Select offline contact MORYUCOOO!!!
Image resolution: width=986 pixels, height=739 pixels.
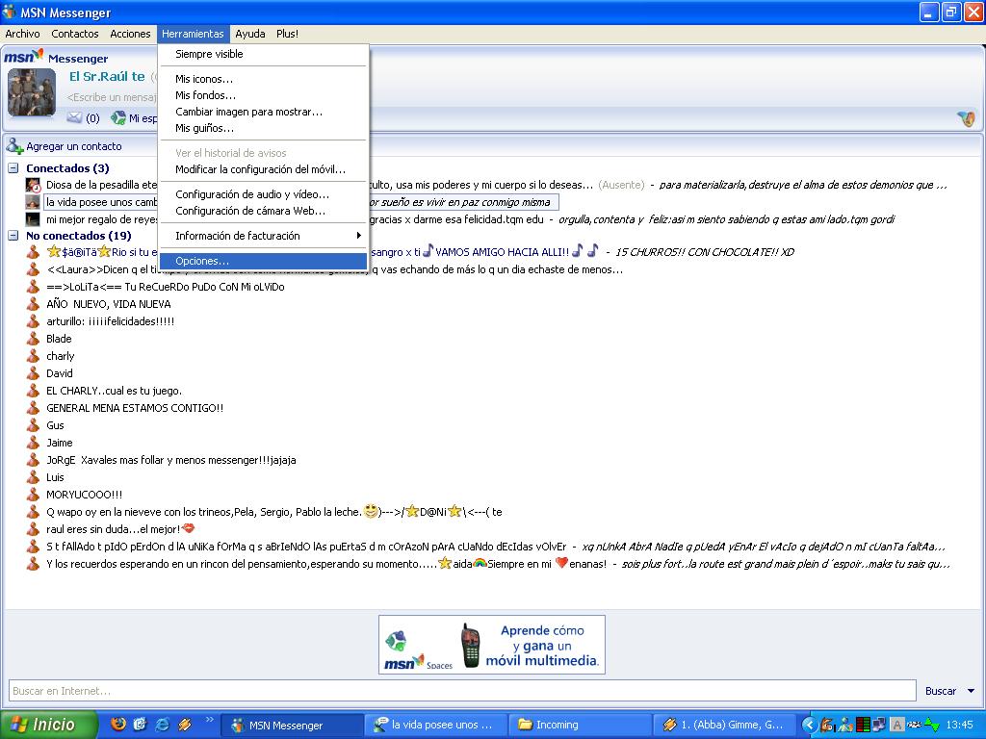85,495
